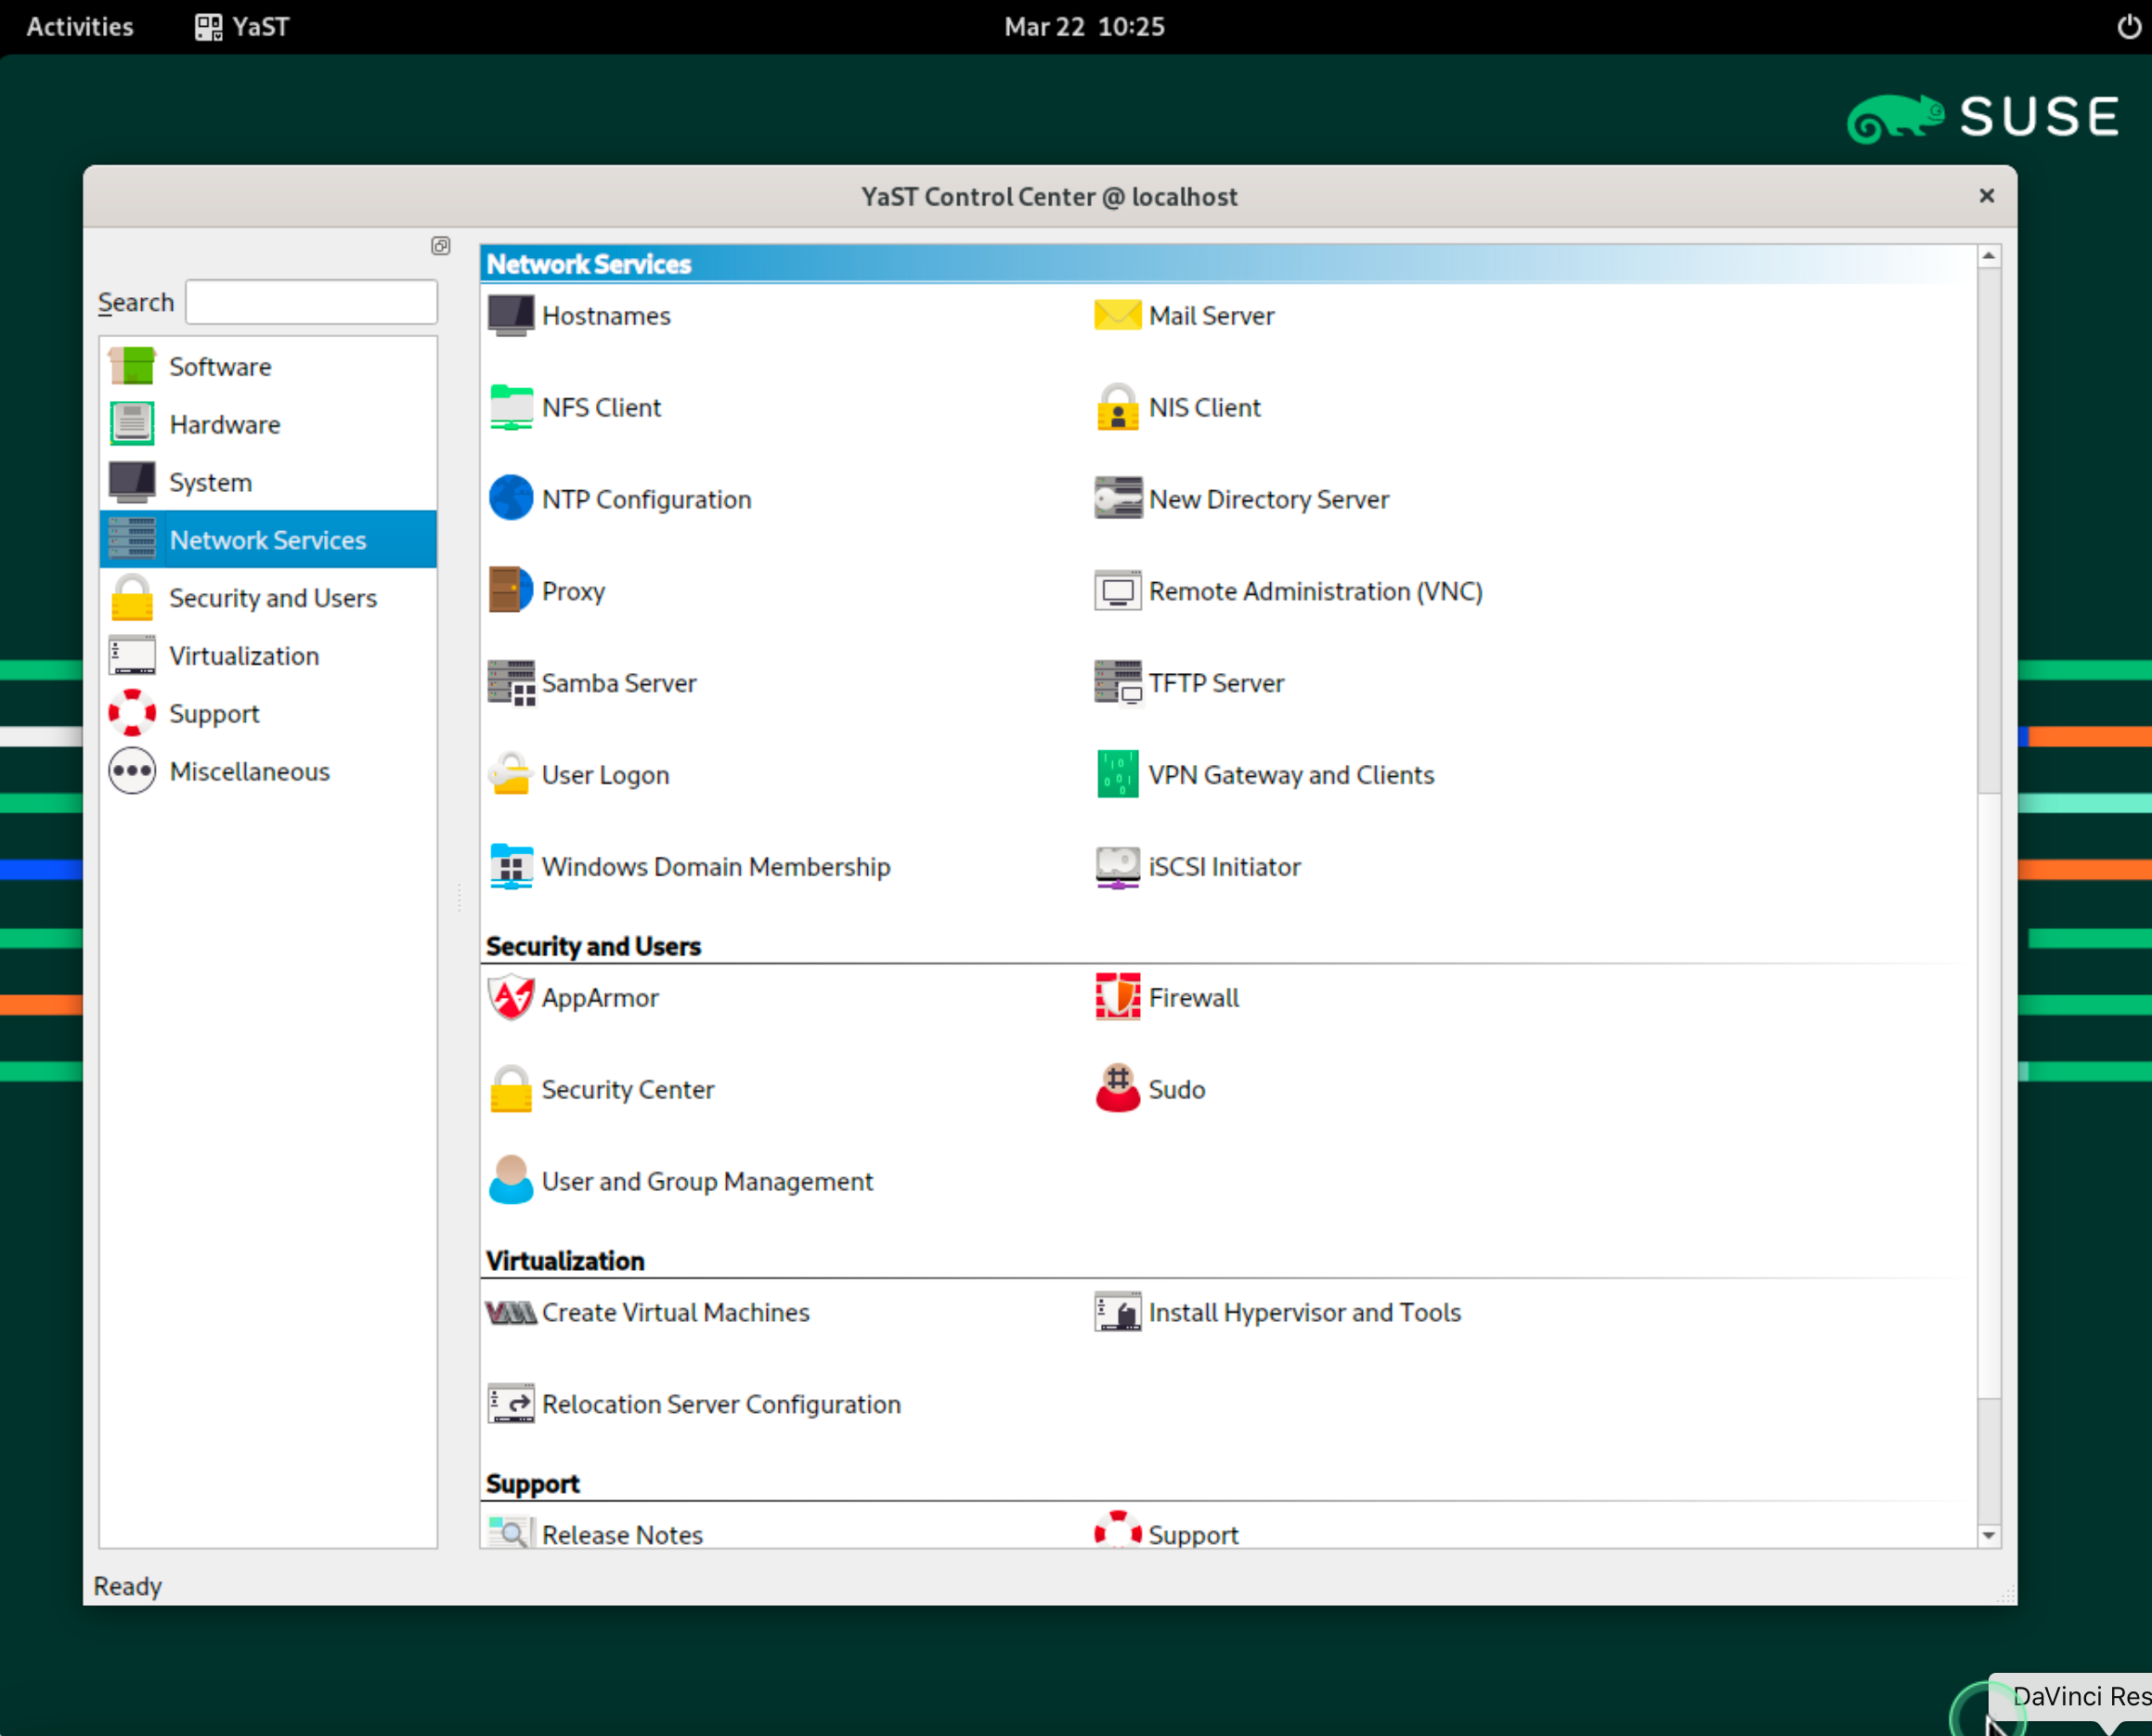Open Windows Domain Membership icon
This screenshot has height=1736, width=2152.
(511, 868)
